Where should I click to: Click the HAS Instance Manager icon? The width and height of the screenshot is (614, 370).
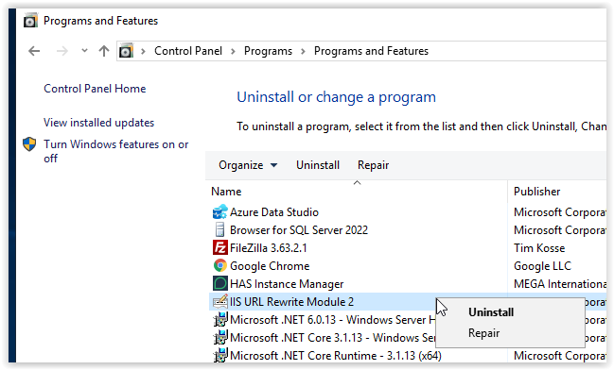(x=220, y=284)
